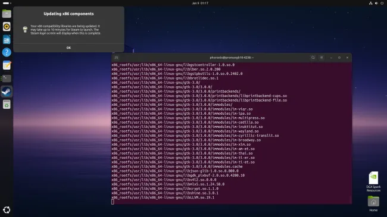Image resolution: width=387 pixels, height=217 pixels.
Task: Open the Help icon in the dock
Action: pyautogui.click(x=7, y=52)
